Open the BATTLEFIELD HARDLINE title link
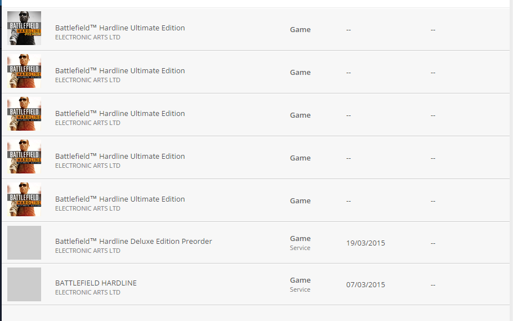Viewport: 513px width, 321px height. (96, 283)
